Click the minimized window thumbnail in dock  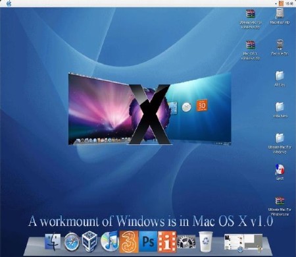[243, 243]
